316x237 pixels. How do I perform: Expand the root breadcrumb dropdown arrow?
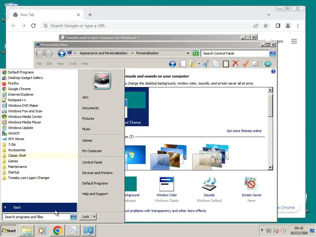tap(75, 53)
